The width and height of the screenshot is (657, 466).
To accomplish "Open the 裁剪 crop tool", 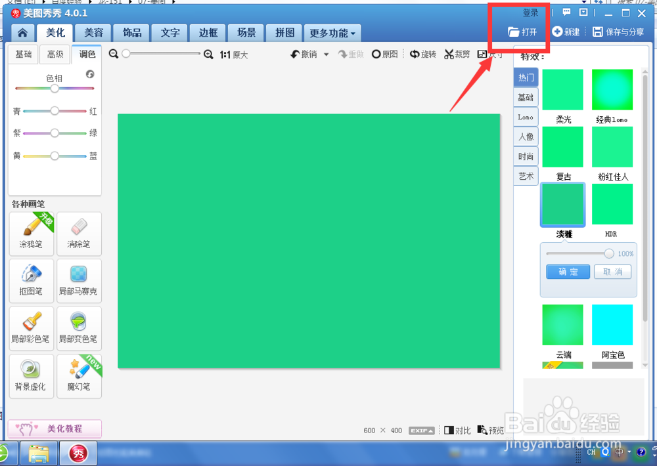I will (x=457, y=54).
